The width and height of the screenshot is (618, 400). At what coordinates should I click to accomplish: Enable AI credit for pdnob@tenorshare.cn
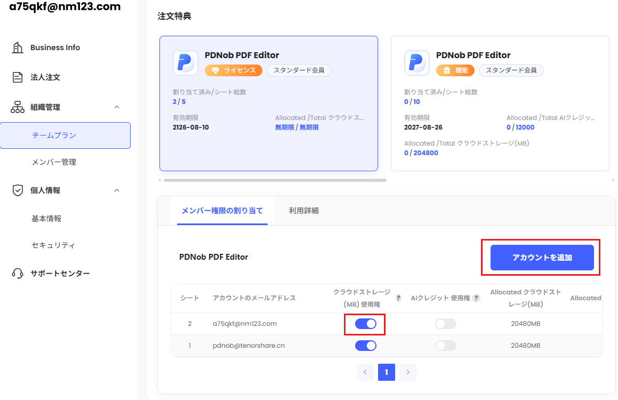(x=446, y=346)
